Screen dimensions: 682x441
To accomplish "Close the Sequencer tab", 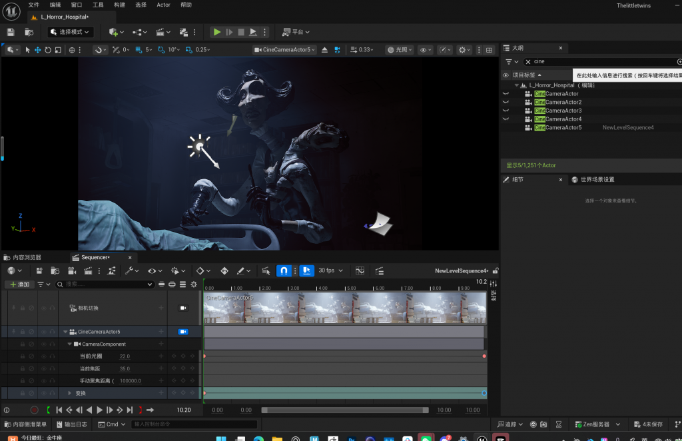I will 130,257.
